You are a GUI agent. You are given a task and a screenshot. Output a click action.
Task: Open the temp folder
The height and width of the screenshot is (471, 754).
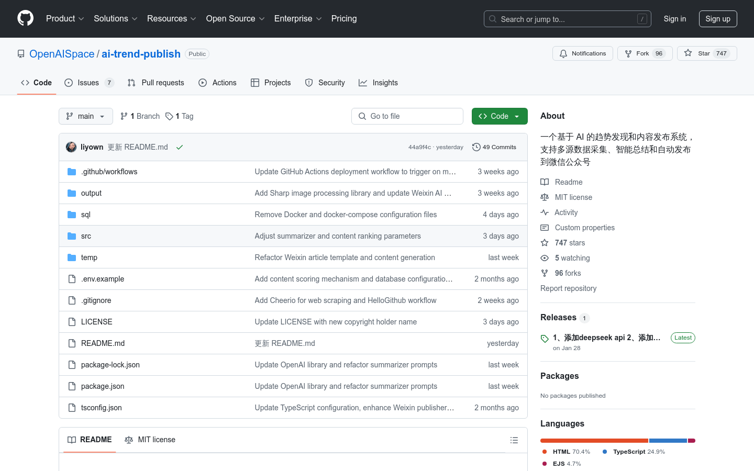pos(89,257)
